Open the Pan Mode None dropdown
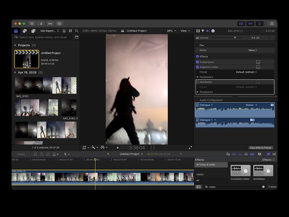 pos(252,50)
